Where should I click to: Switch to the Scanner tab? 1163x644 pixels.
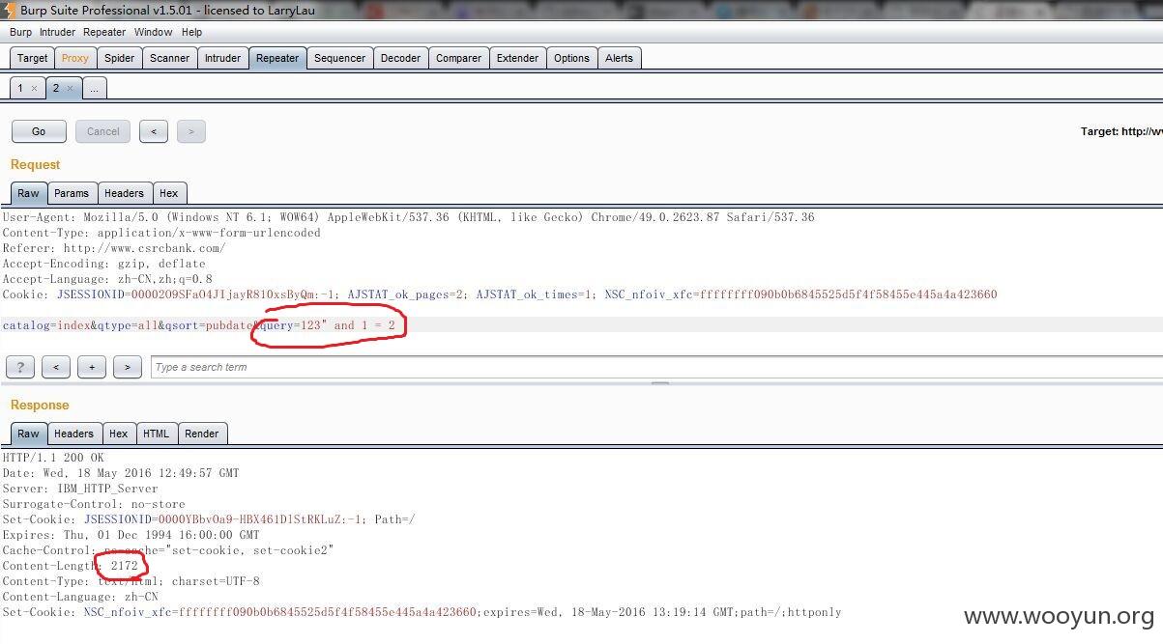click(170, 58)
